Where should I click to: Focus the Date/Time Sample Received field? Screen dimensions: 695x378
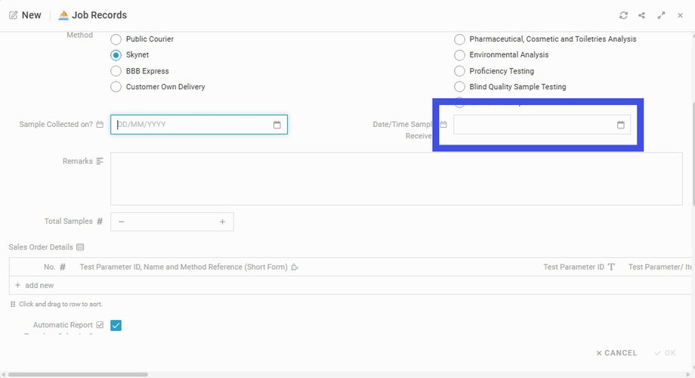pyautogui.click(x=542, y=125)
